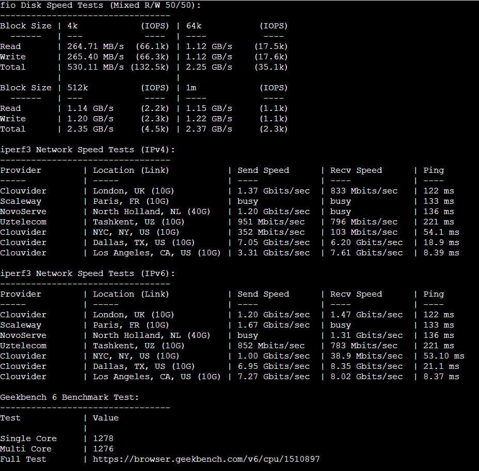Click the IPv4 Scaleway provider name
479x471 pixels.
[x=21, y=202]
